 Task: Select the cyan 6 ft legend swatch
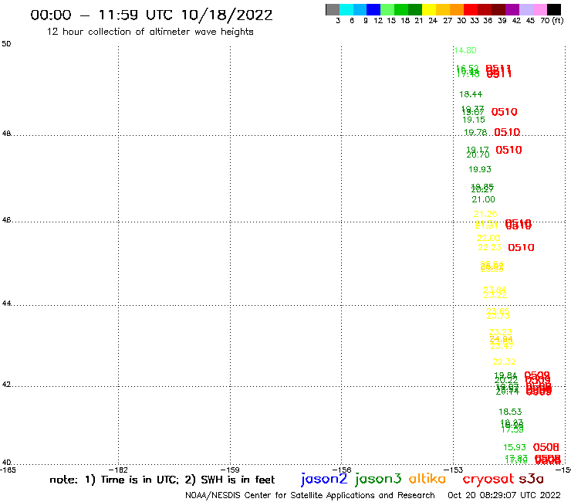pyautogui.click(x=346, y=9)
